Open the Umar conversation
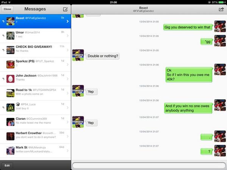The height and width of the screenshot is (170, 227). point(36,36)
